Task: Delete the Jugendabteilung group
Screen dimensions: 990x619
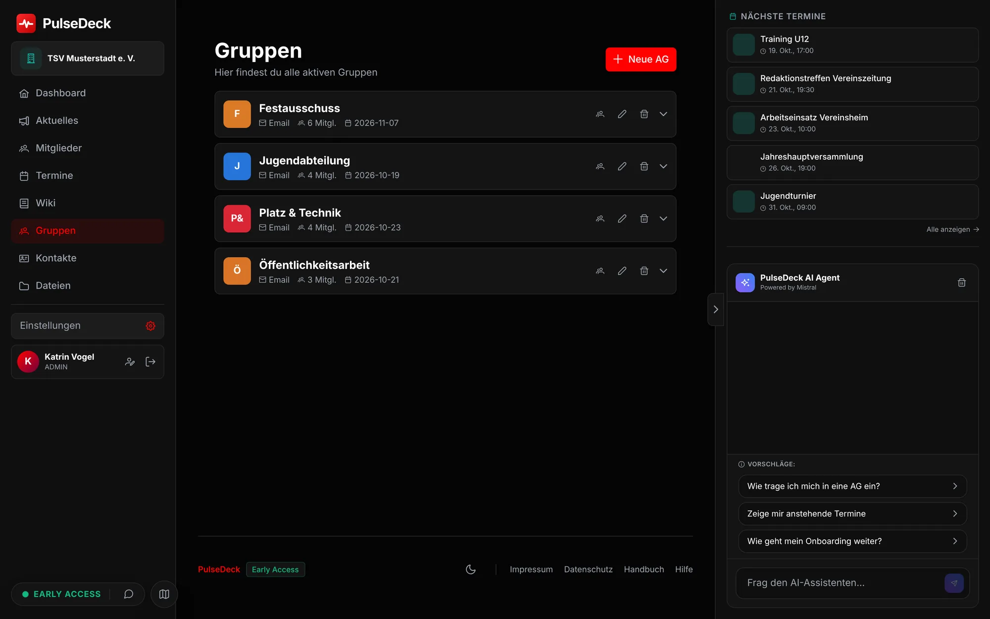Action: [x=644, y=166]
